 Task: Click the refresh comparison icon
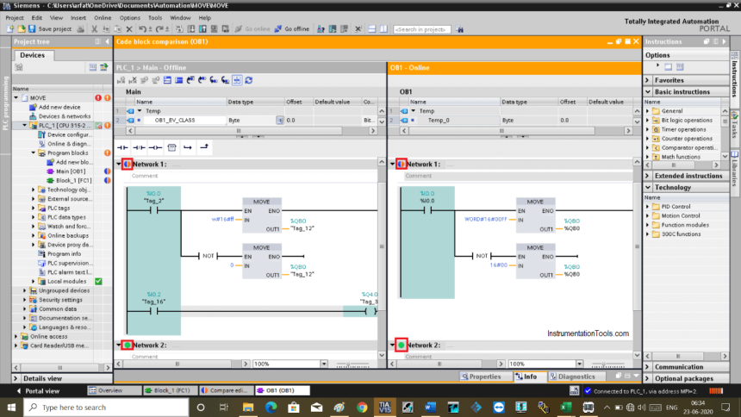pyautogui.click(x=248, y=80)
